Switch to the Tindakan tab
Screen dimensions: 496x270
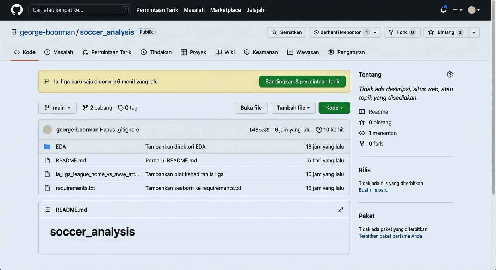(x=156, y=52)
